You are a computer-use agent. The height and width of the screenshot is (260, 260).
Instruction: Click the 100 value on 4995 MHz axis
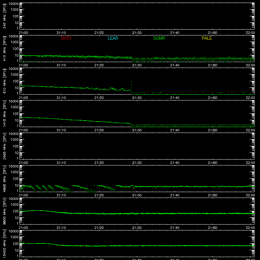(16, 179)
